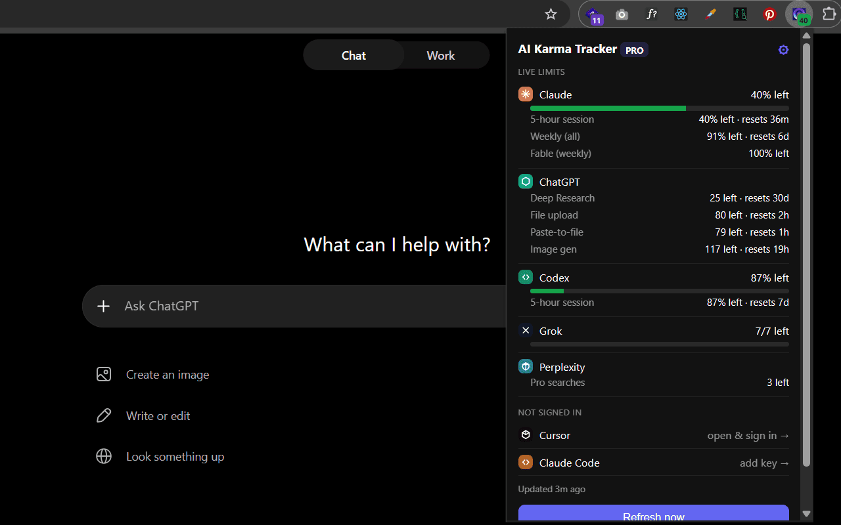
Task: Click the Claude 5-hour session row label
Action: pyautogui.click(x=562, y=119)
